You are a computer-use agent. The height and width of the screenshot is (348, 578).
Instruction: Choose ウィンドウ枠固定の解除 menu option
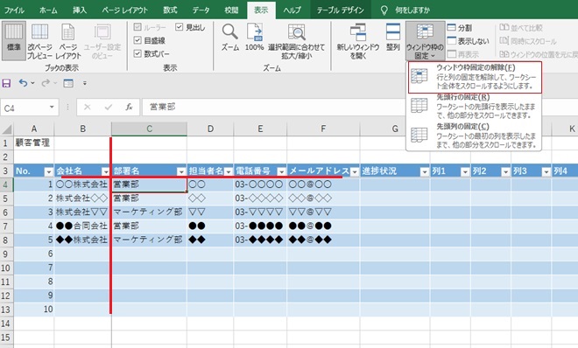click(x=476, y=77)
